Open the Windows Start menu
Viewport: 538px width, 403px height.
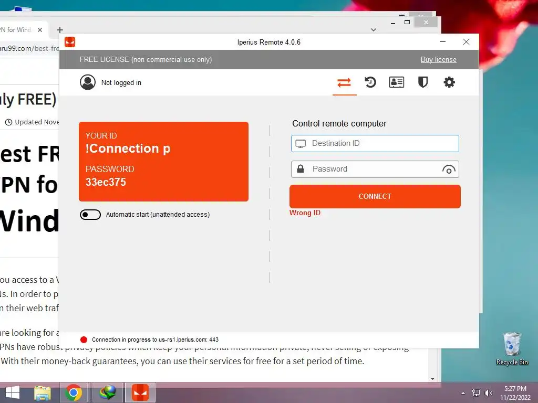(x=13, y=393)
